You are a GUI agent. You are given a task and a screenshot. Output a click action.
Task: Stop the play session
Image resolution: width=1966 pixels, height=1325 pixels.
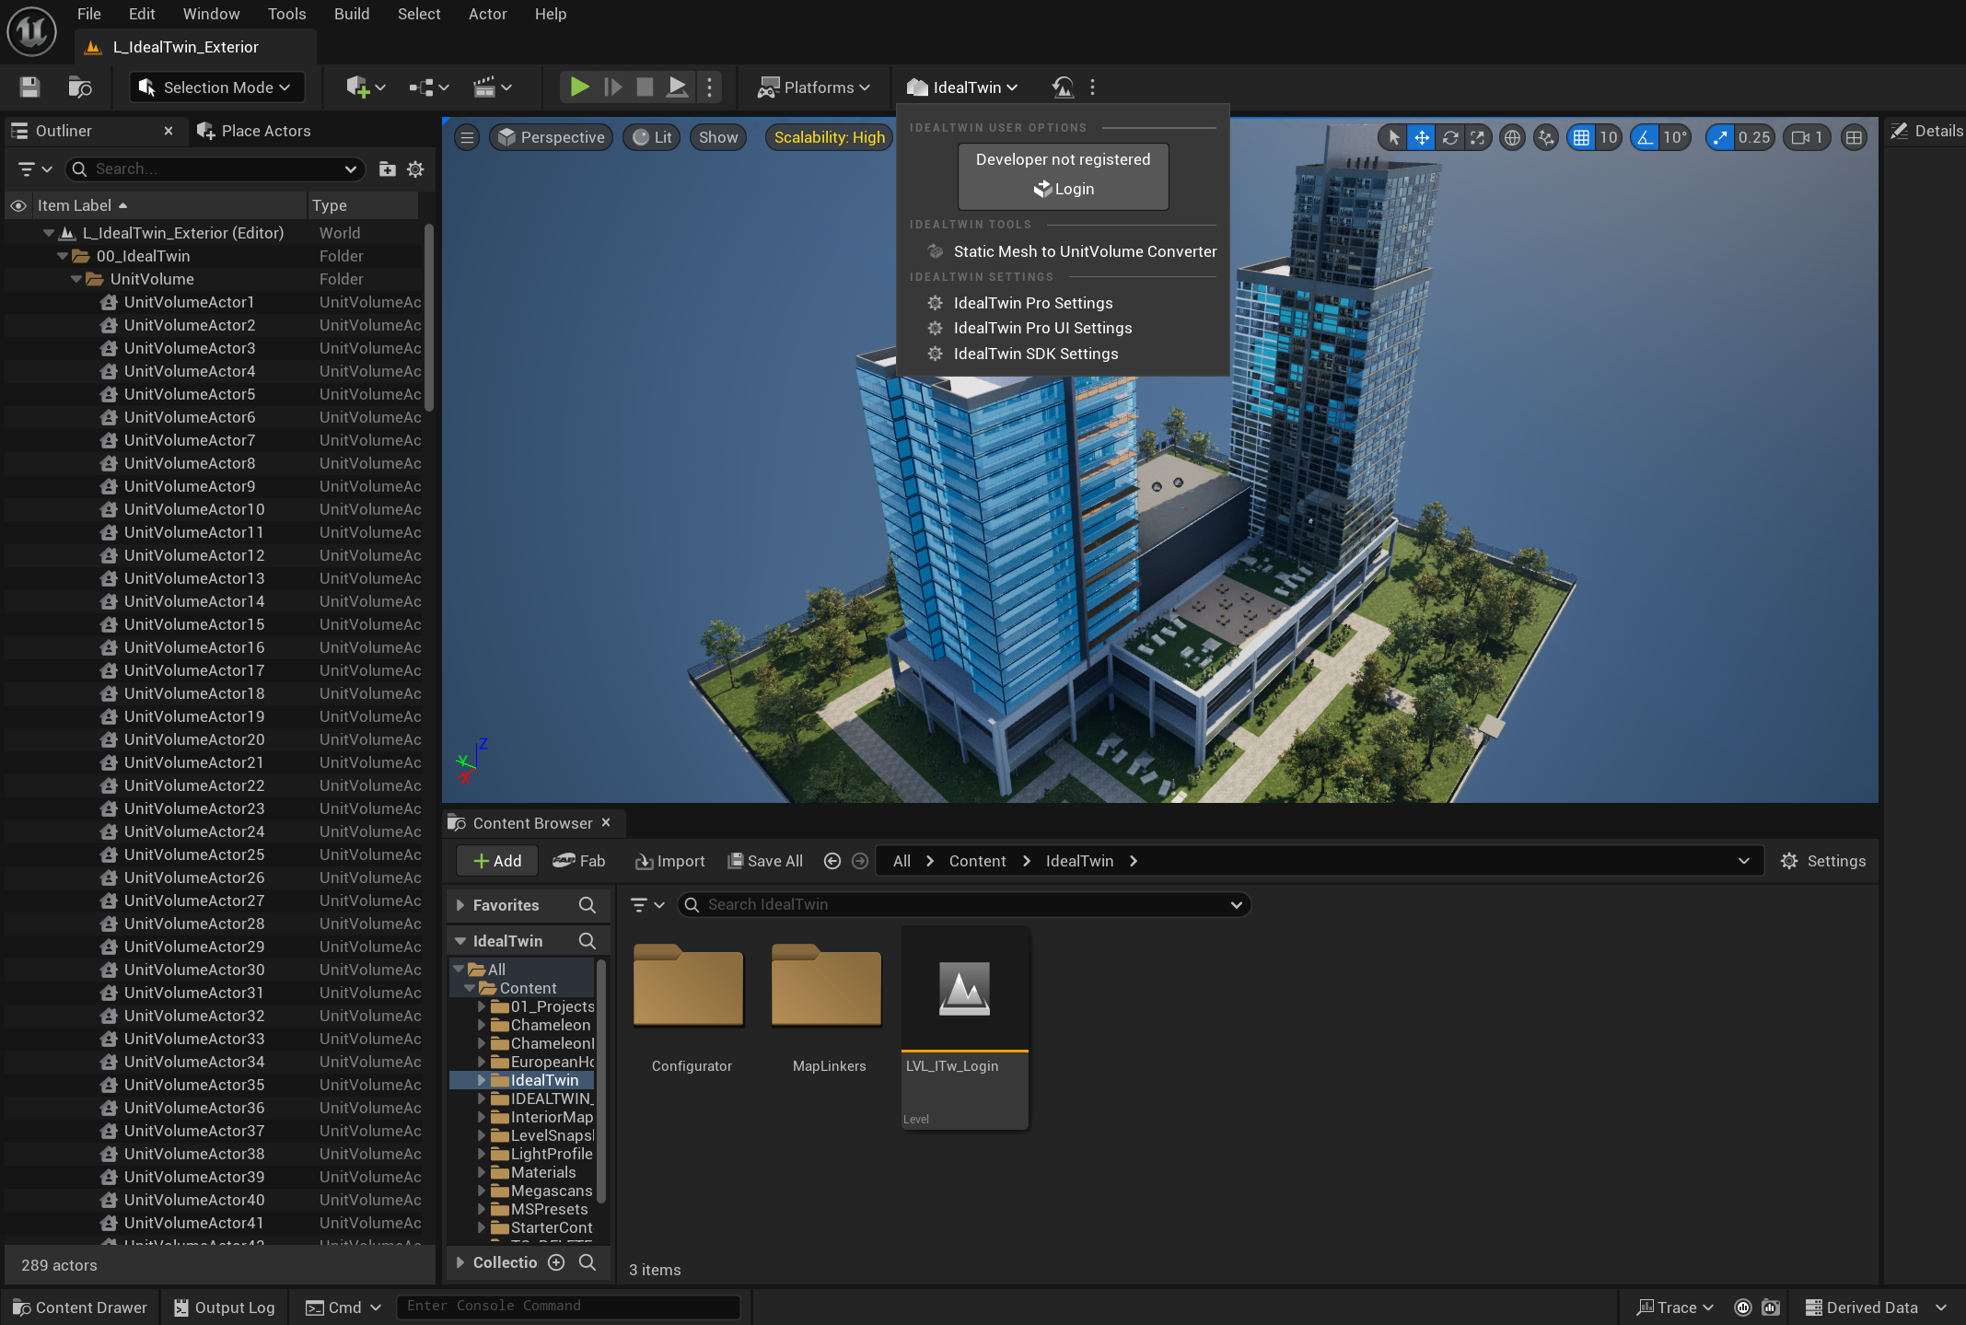(x=645, y=87)
